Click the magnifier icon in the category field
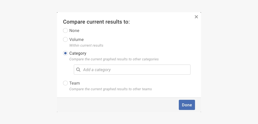This screenshot has width=258, height=124. [x=78, y=70]
